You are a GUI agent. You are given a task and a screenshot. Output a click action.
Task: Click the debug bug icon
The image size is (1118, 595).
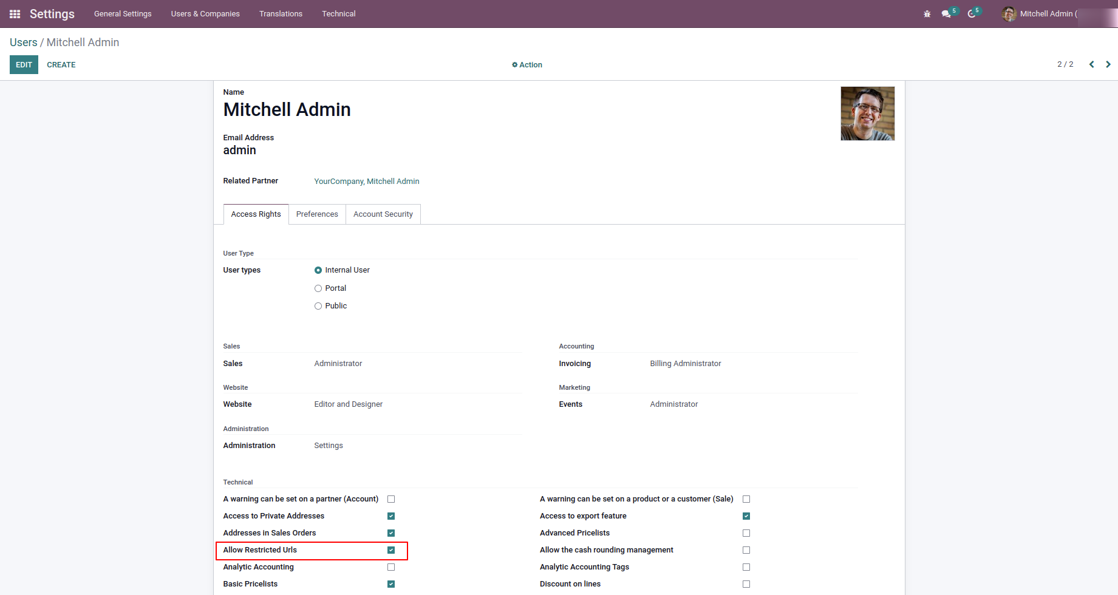pos(927,14)
